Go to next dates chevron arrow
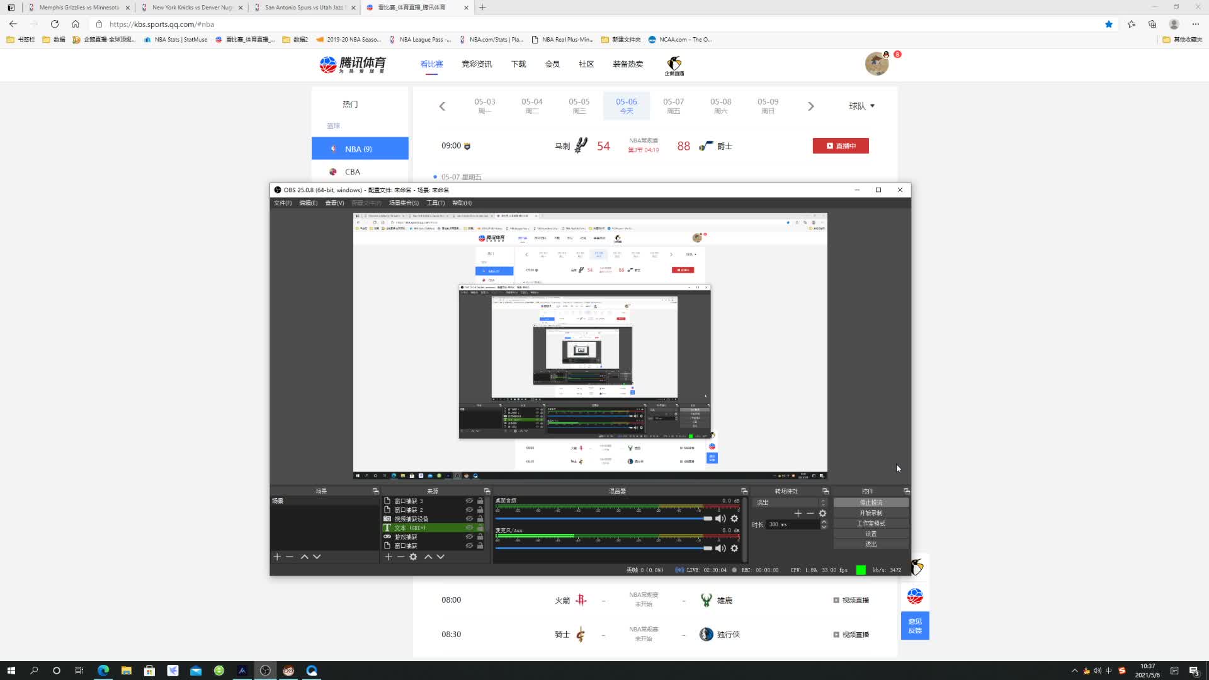 pyautogui.click(x=811, y=106)
